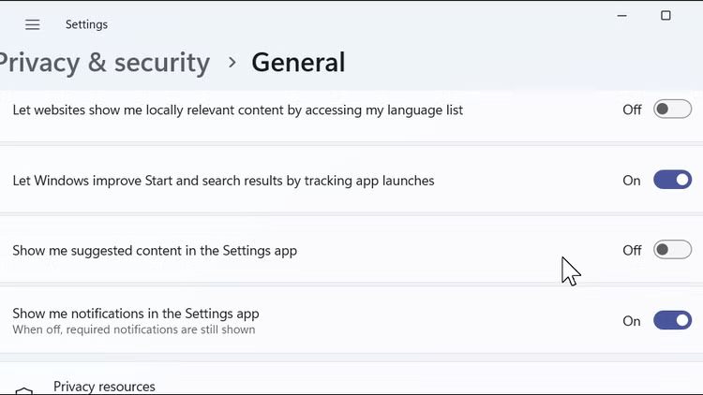Click the Settings window title text
Screen dimensions: 703x395
coord(86,24)
